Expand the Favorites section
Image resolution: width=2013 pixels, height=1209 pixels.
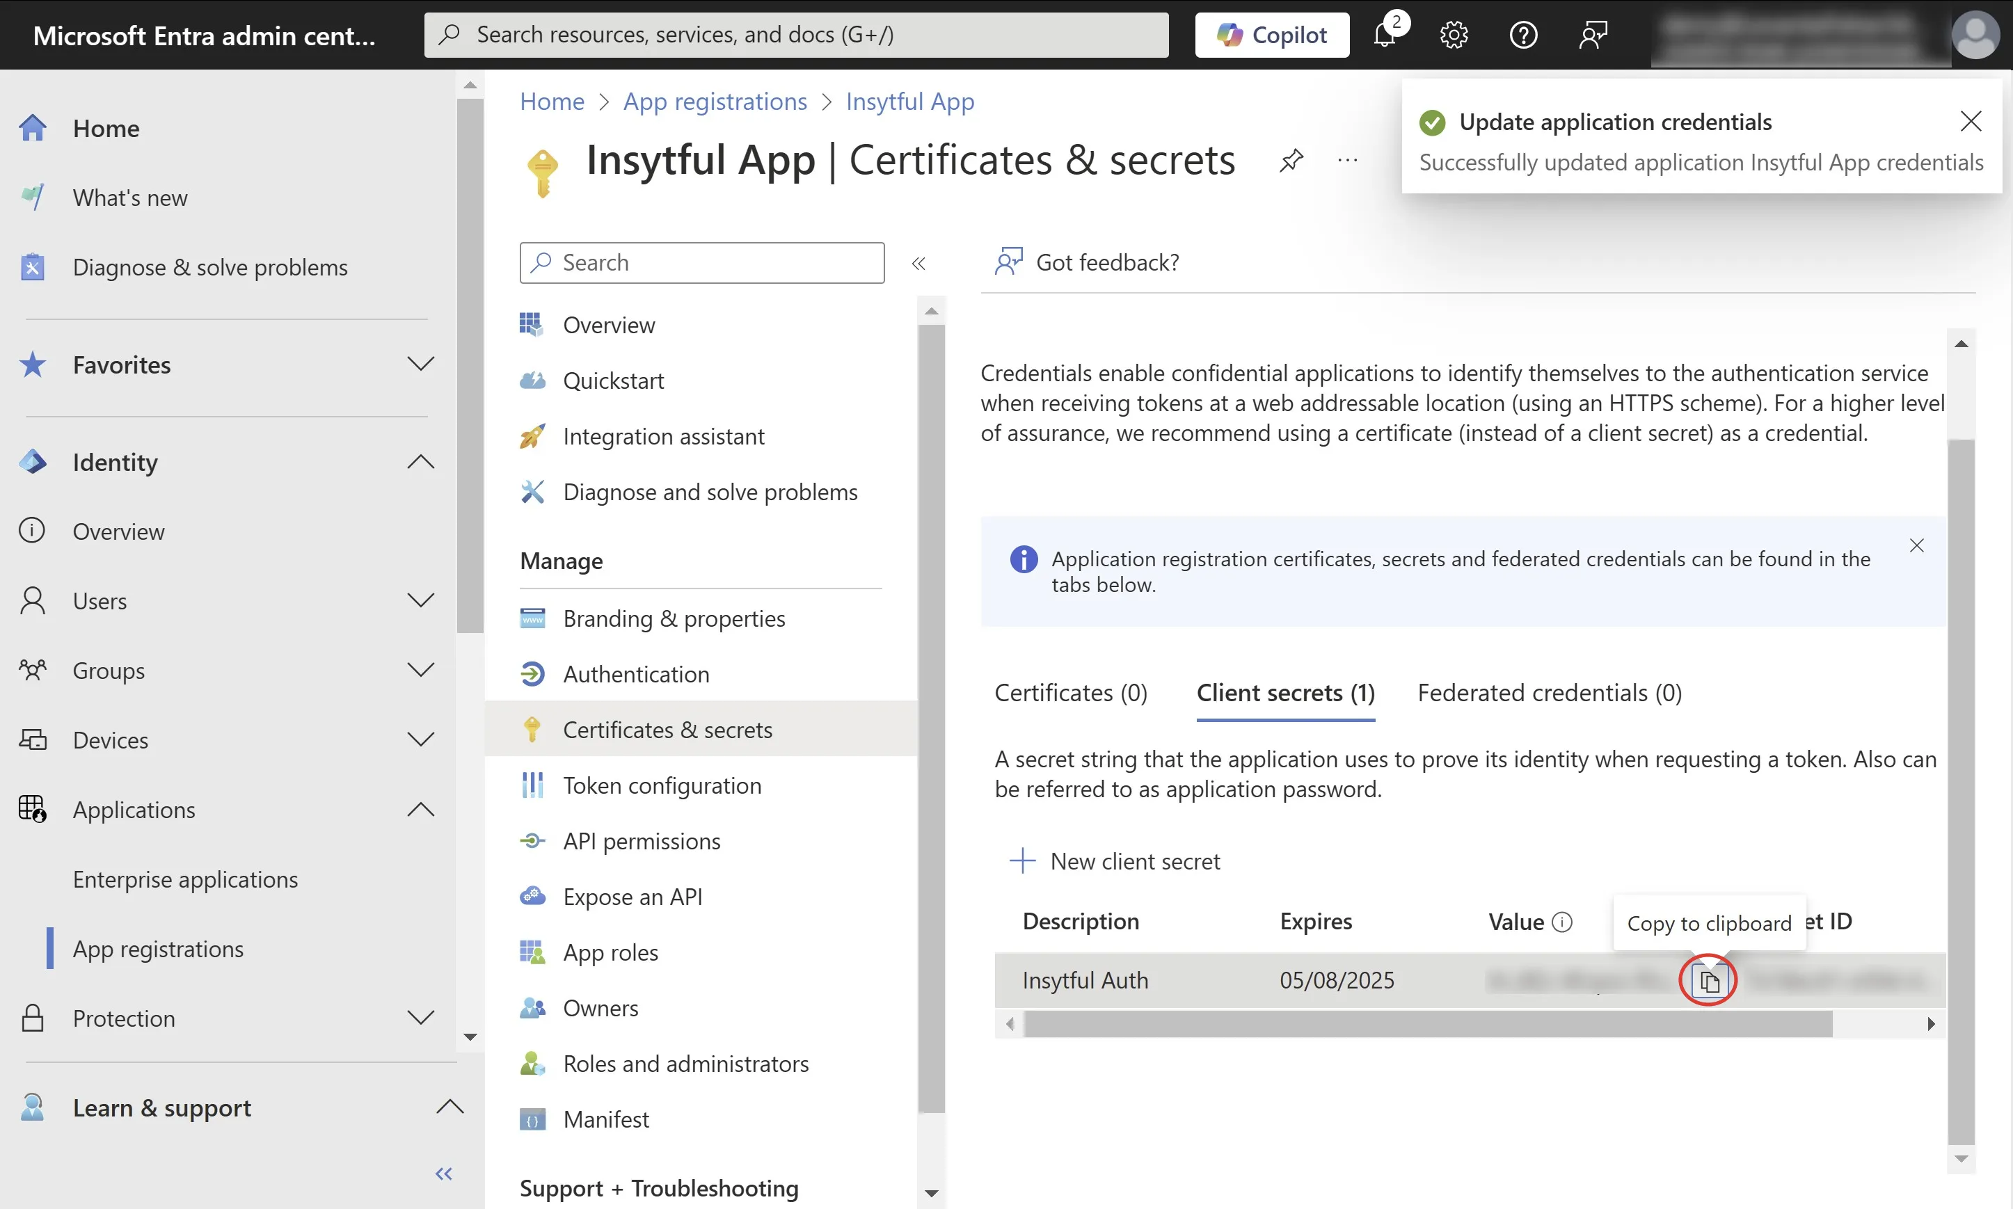(x=420, y=365)
